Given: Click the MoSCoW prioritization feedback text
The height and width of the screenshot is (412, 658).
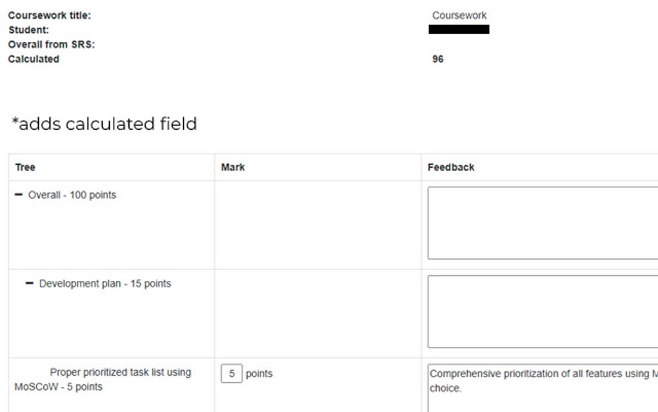Looking at the screenshot, I should tap(542, 381).
